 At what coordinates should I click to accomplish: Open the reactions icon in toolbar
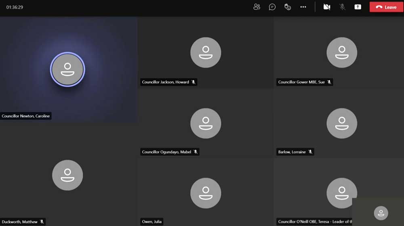point(288,7)
